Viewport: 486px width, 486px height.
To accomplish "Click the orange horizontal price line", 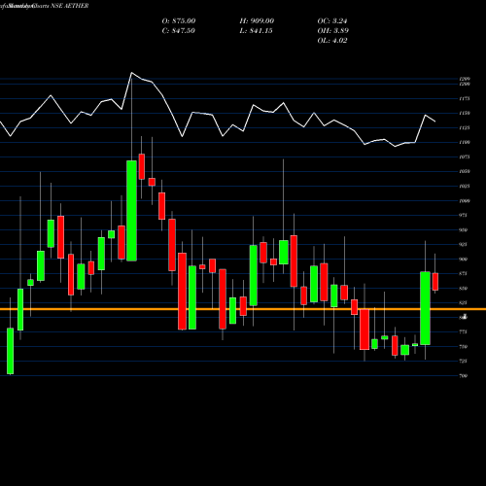I will point(243,309).
